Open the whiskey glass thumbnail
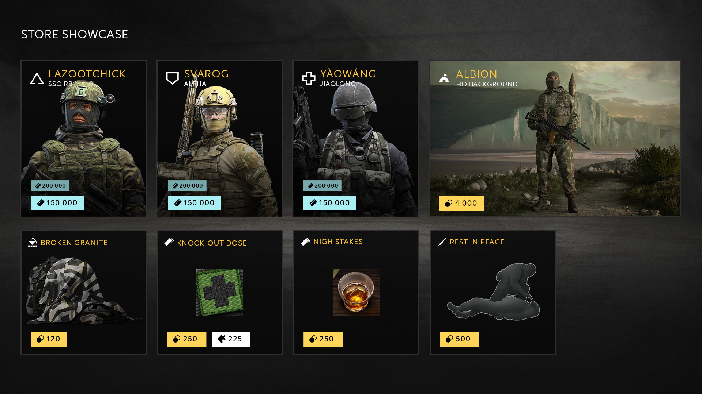Viewport: 702px width, 394px height. tap(356, 293)
